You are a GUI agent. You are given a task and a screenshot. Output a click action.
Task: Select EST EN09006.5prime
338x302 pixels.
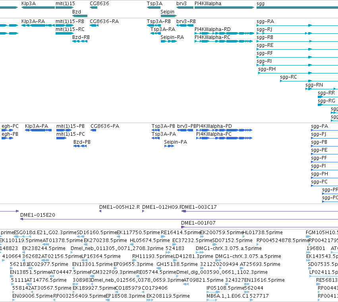click(33, 296)
